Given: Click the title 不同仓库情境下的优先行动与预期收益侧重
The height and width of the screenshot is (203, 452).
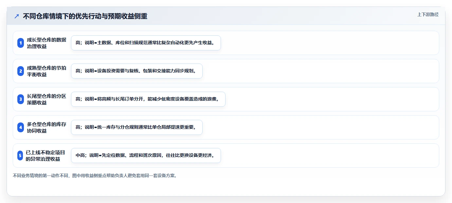Looking at the screenshot, I should click(85, 16).
